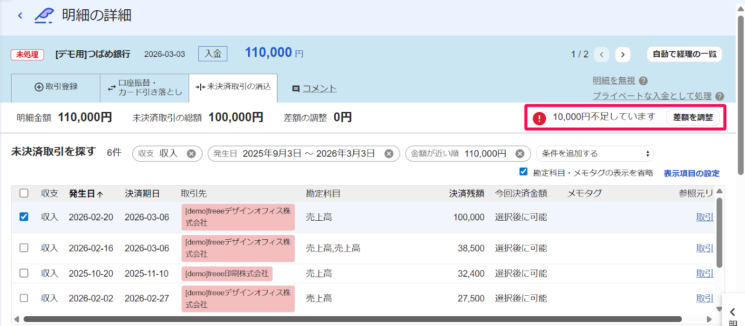The width and height of the screenshot is (745, 326).
Task: Click the freee swallow logo
Action: coord(44,15)
